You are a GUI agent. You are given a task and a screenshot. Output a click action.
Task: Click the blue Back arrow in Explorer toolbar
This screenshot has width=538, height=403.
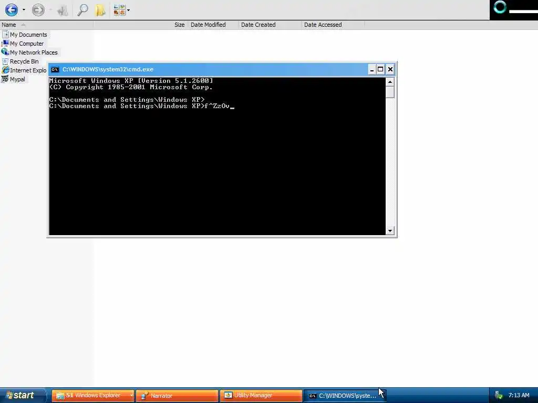11,9
